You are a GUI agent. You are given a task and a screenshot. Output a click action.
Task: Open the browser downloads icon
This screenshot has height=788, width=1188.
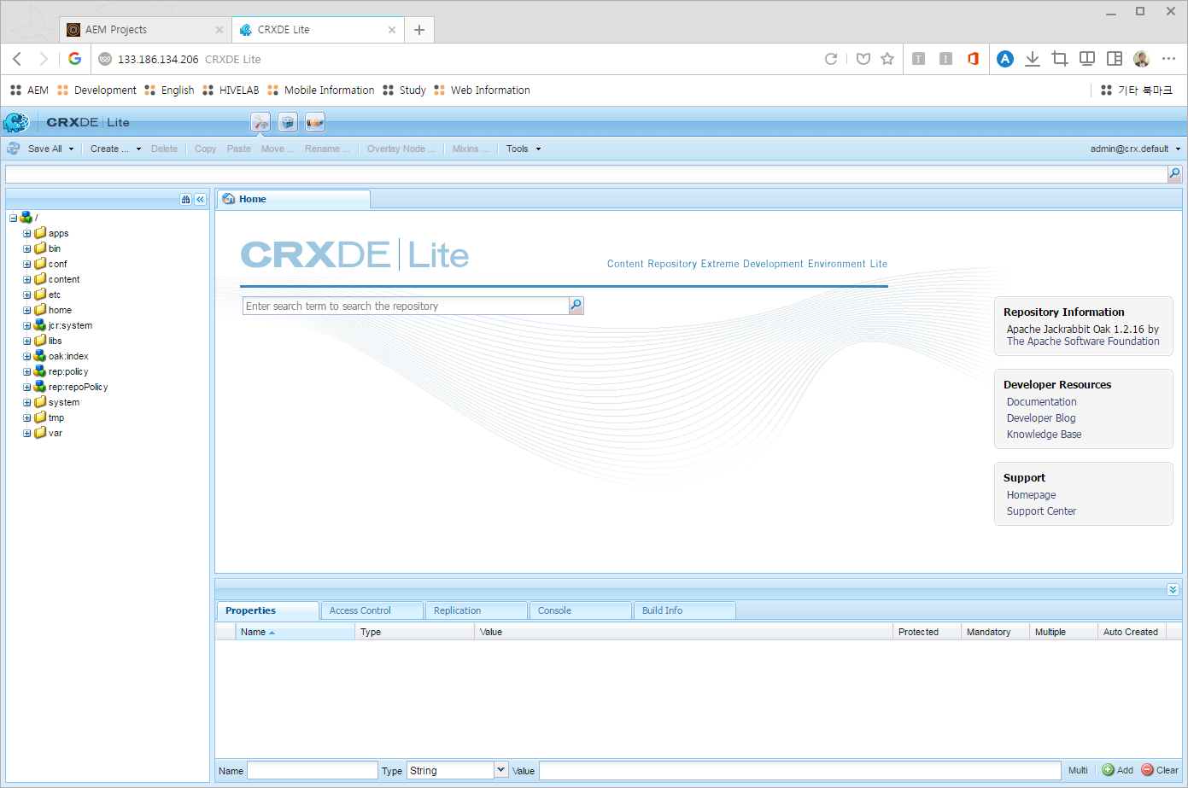1033,59
